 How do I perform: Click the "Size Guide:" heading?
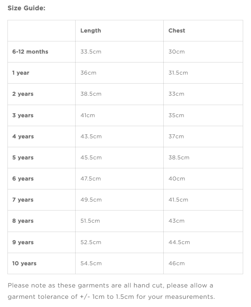click(x=27, y=8)
